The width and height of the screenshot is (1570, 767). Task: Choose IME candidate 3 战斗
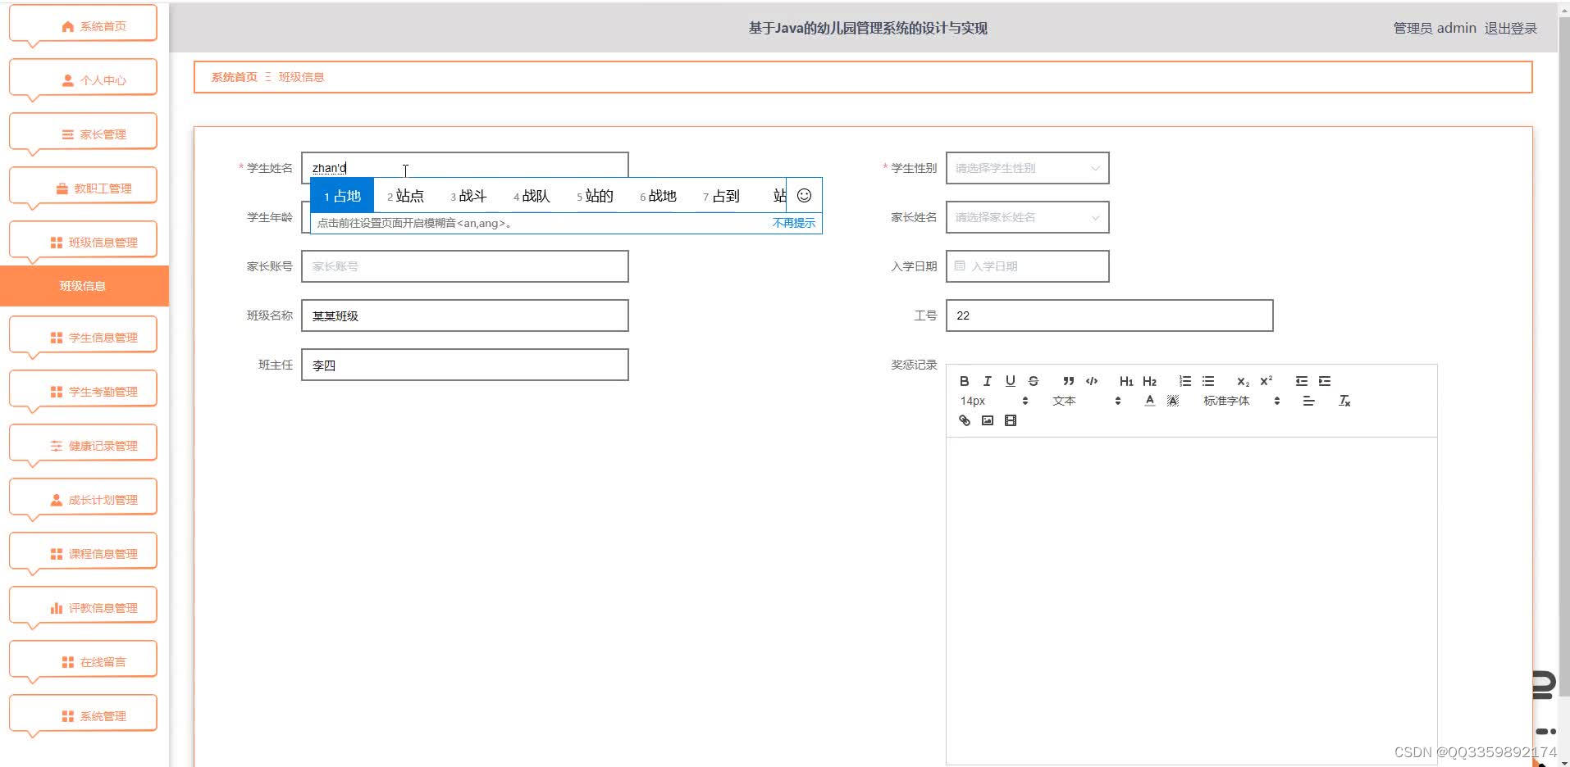[468, 196]
